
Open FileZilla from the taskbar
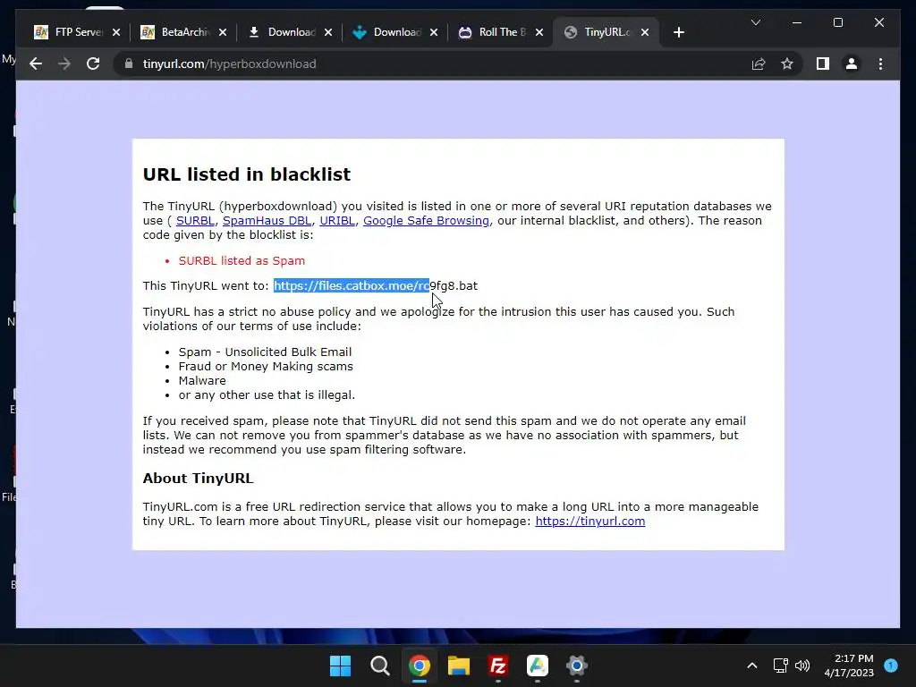click(x=497, y=666)
